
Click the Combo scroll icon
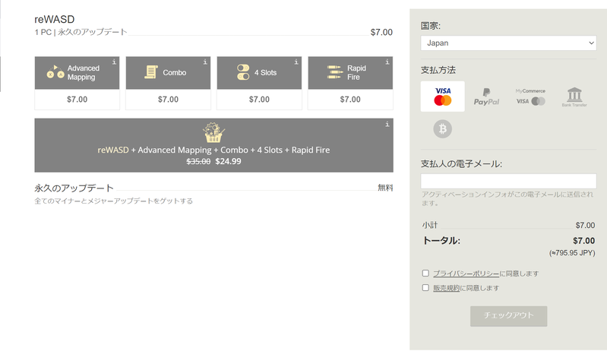151,72
